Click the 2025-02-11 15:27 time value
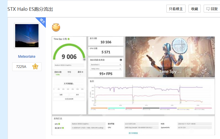The width and height of the screenshot is (220, 139). click(194, 124)
